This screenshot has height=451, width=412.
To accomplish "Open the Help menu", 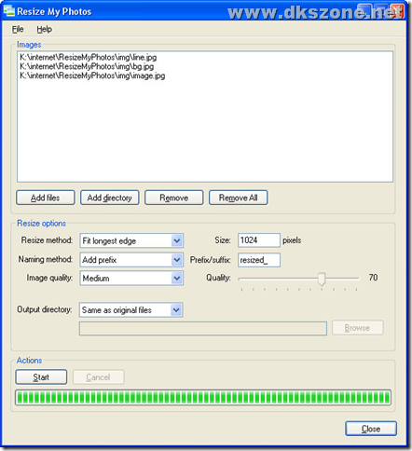I will coord(44,29).
